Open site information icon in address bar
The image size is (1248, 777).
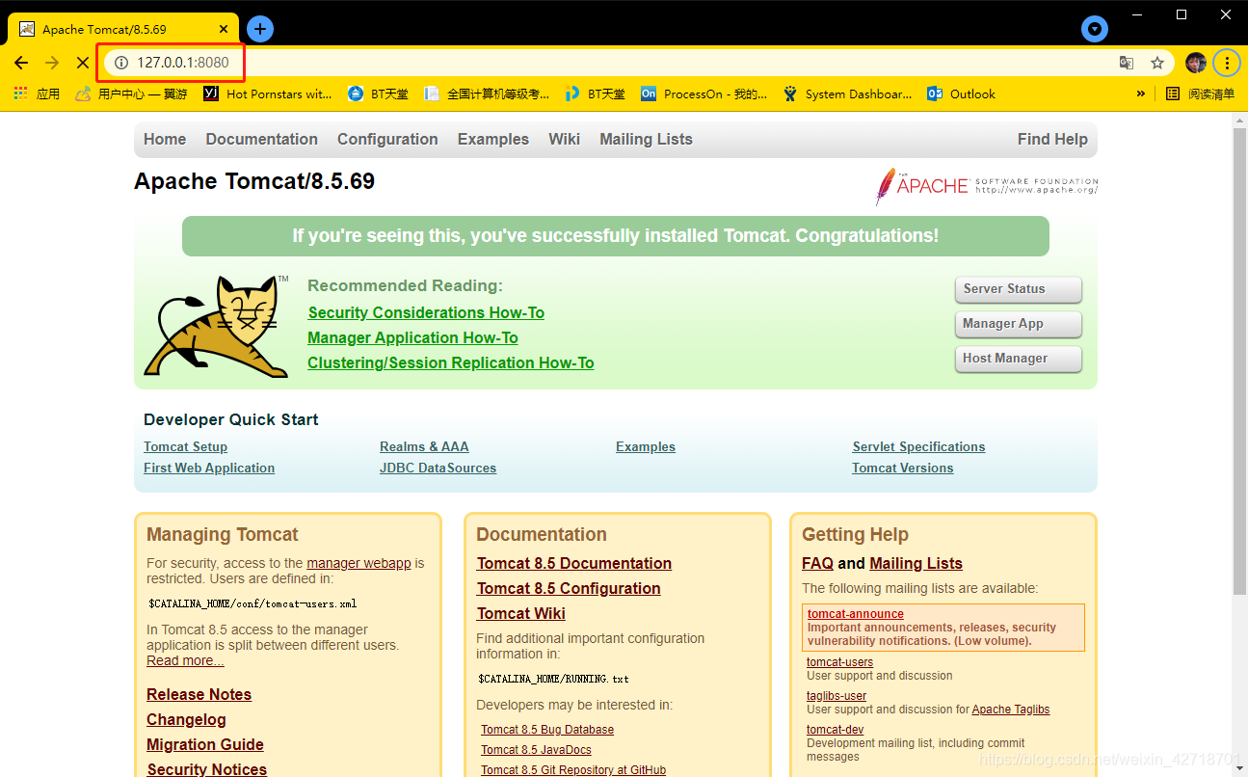[121, 63]
